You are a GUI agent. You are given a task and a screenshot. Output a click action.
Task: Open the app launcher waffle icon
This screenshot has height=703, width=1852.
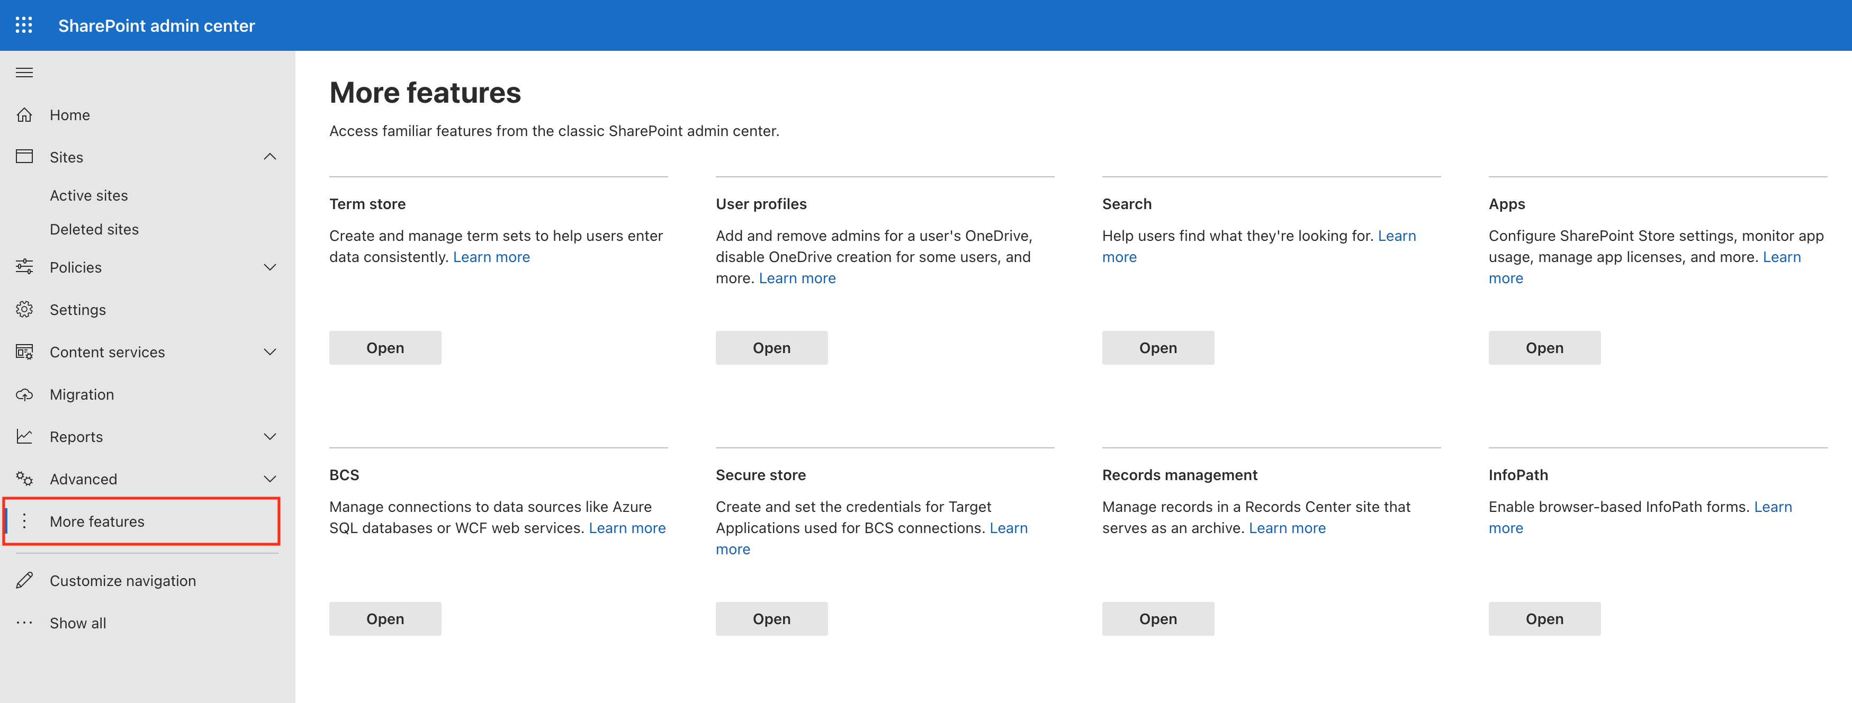coord(24,25)
